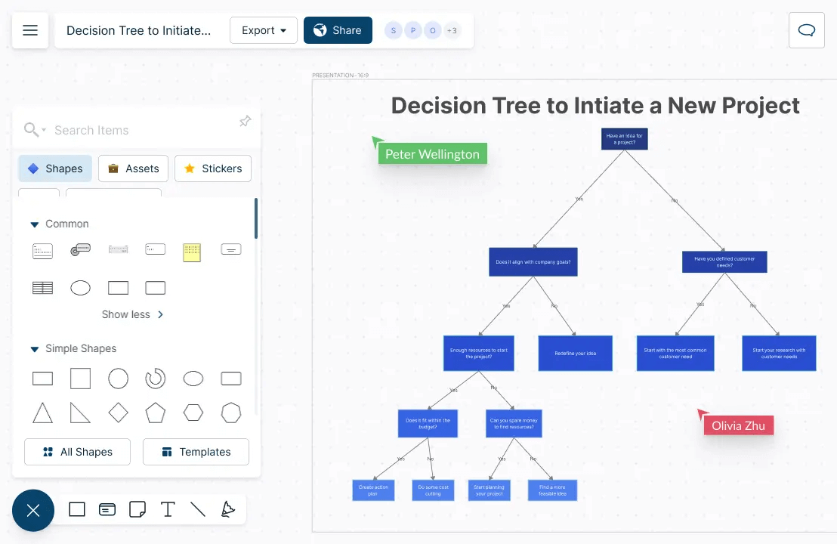Pick the square in Simple Shapes

pyautogui.click(x=81, y=379)
